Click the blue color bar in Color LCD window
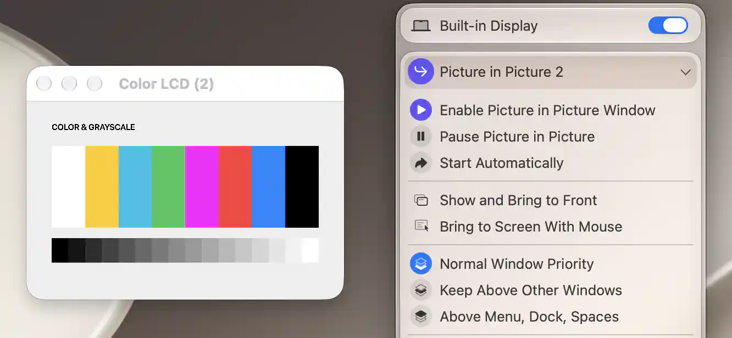 pyautogui.click(x=268, y=187)
